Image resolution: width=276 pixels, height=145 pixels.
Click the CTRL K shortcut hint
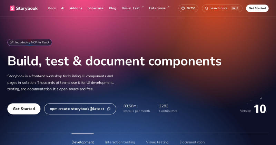tap(235, 8)
